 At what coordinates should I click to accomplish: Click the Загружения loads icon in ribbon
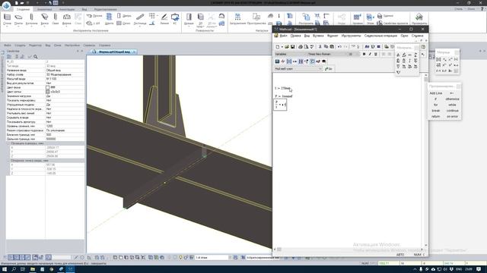click(x=237, y=19)
